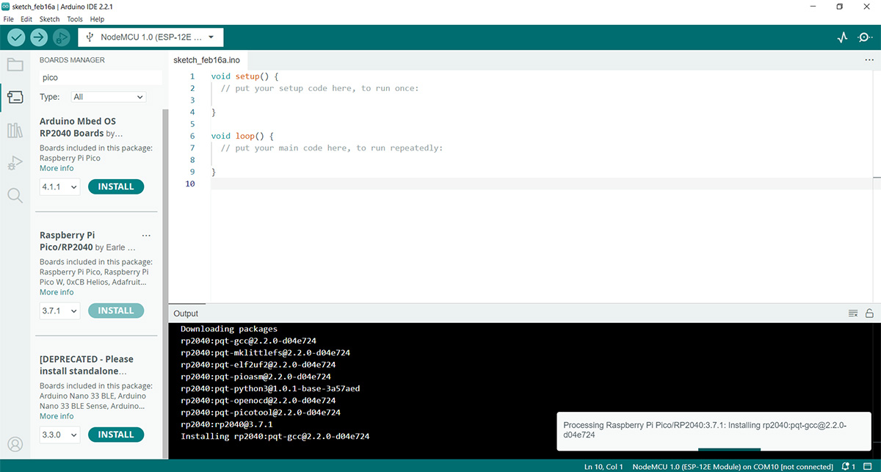Click output line rp2040:pqt-python3@1.0.1-base-3a57aed
This screenshot has height=472, width=881.
tap(270, 388)
